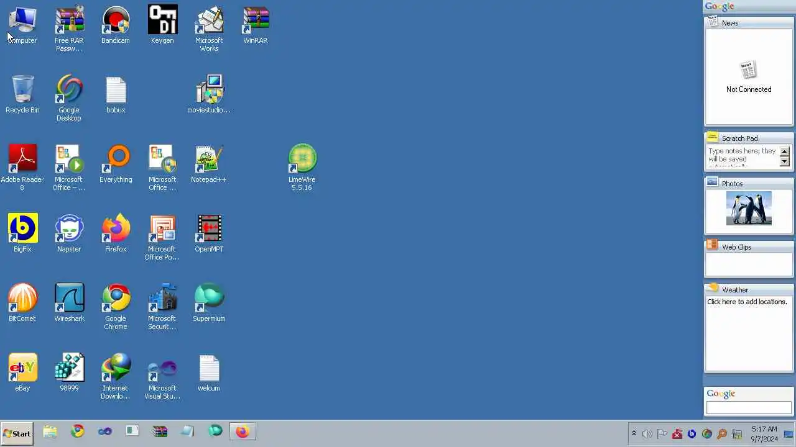The image size is (796, 447).
Task: Select the WinRAR desktop shortcut
Action: click(256, 25)
